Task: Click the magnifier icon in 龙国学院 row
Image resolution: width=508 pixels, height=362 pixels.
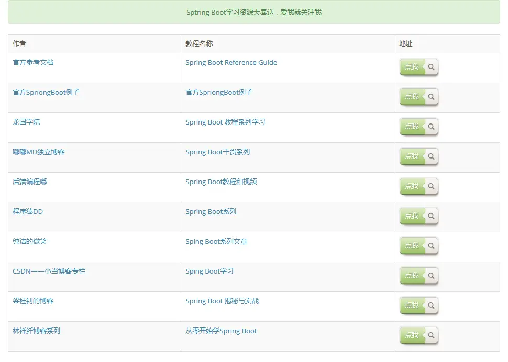Action: [431, 127]
